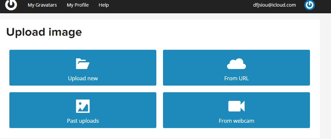This screenshot has height=139, width=331.
Task: Select the From URL text label
Action: [236, 78]
